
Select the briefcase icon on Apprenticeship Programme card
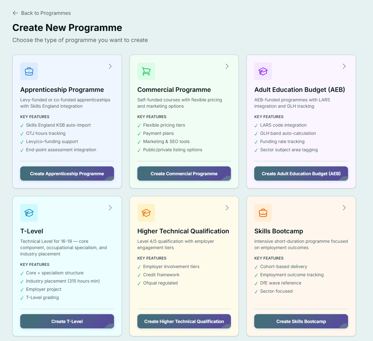(29, 71)
